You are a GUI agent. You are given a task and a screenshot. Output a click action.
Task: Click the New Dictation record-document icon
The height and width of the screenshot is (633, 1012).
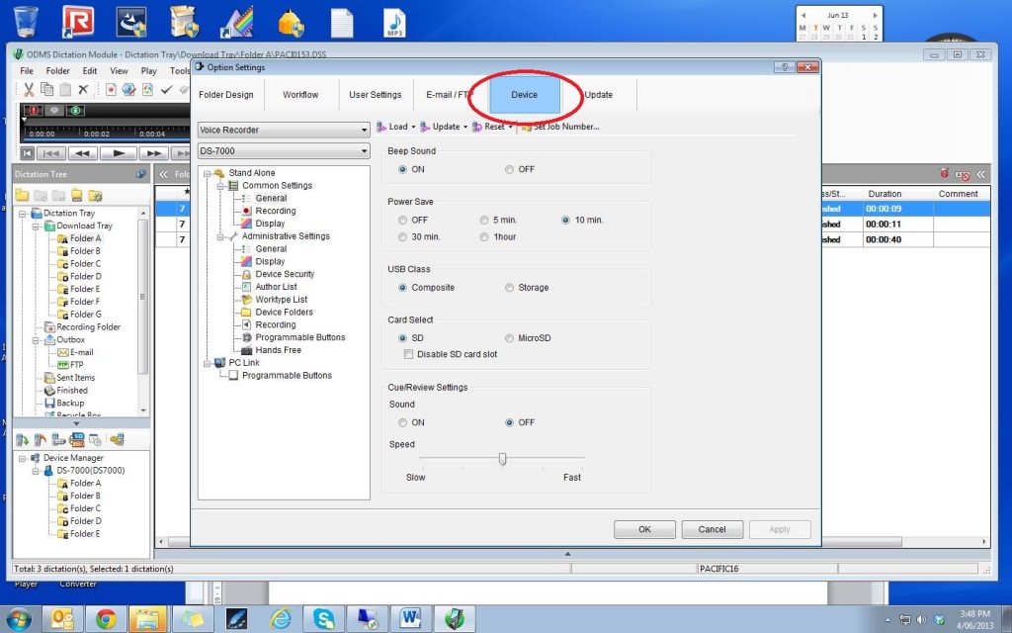coord(111,90)
